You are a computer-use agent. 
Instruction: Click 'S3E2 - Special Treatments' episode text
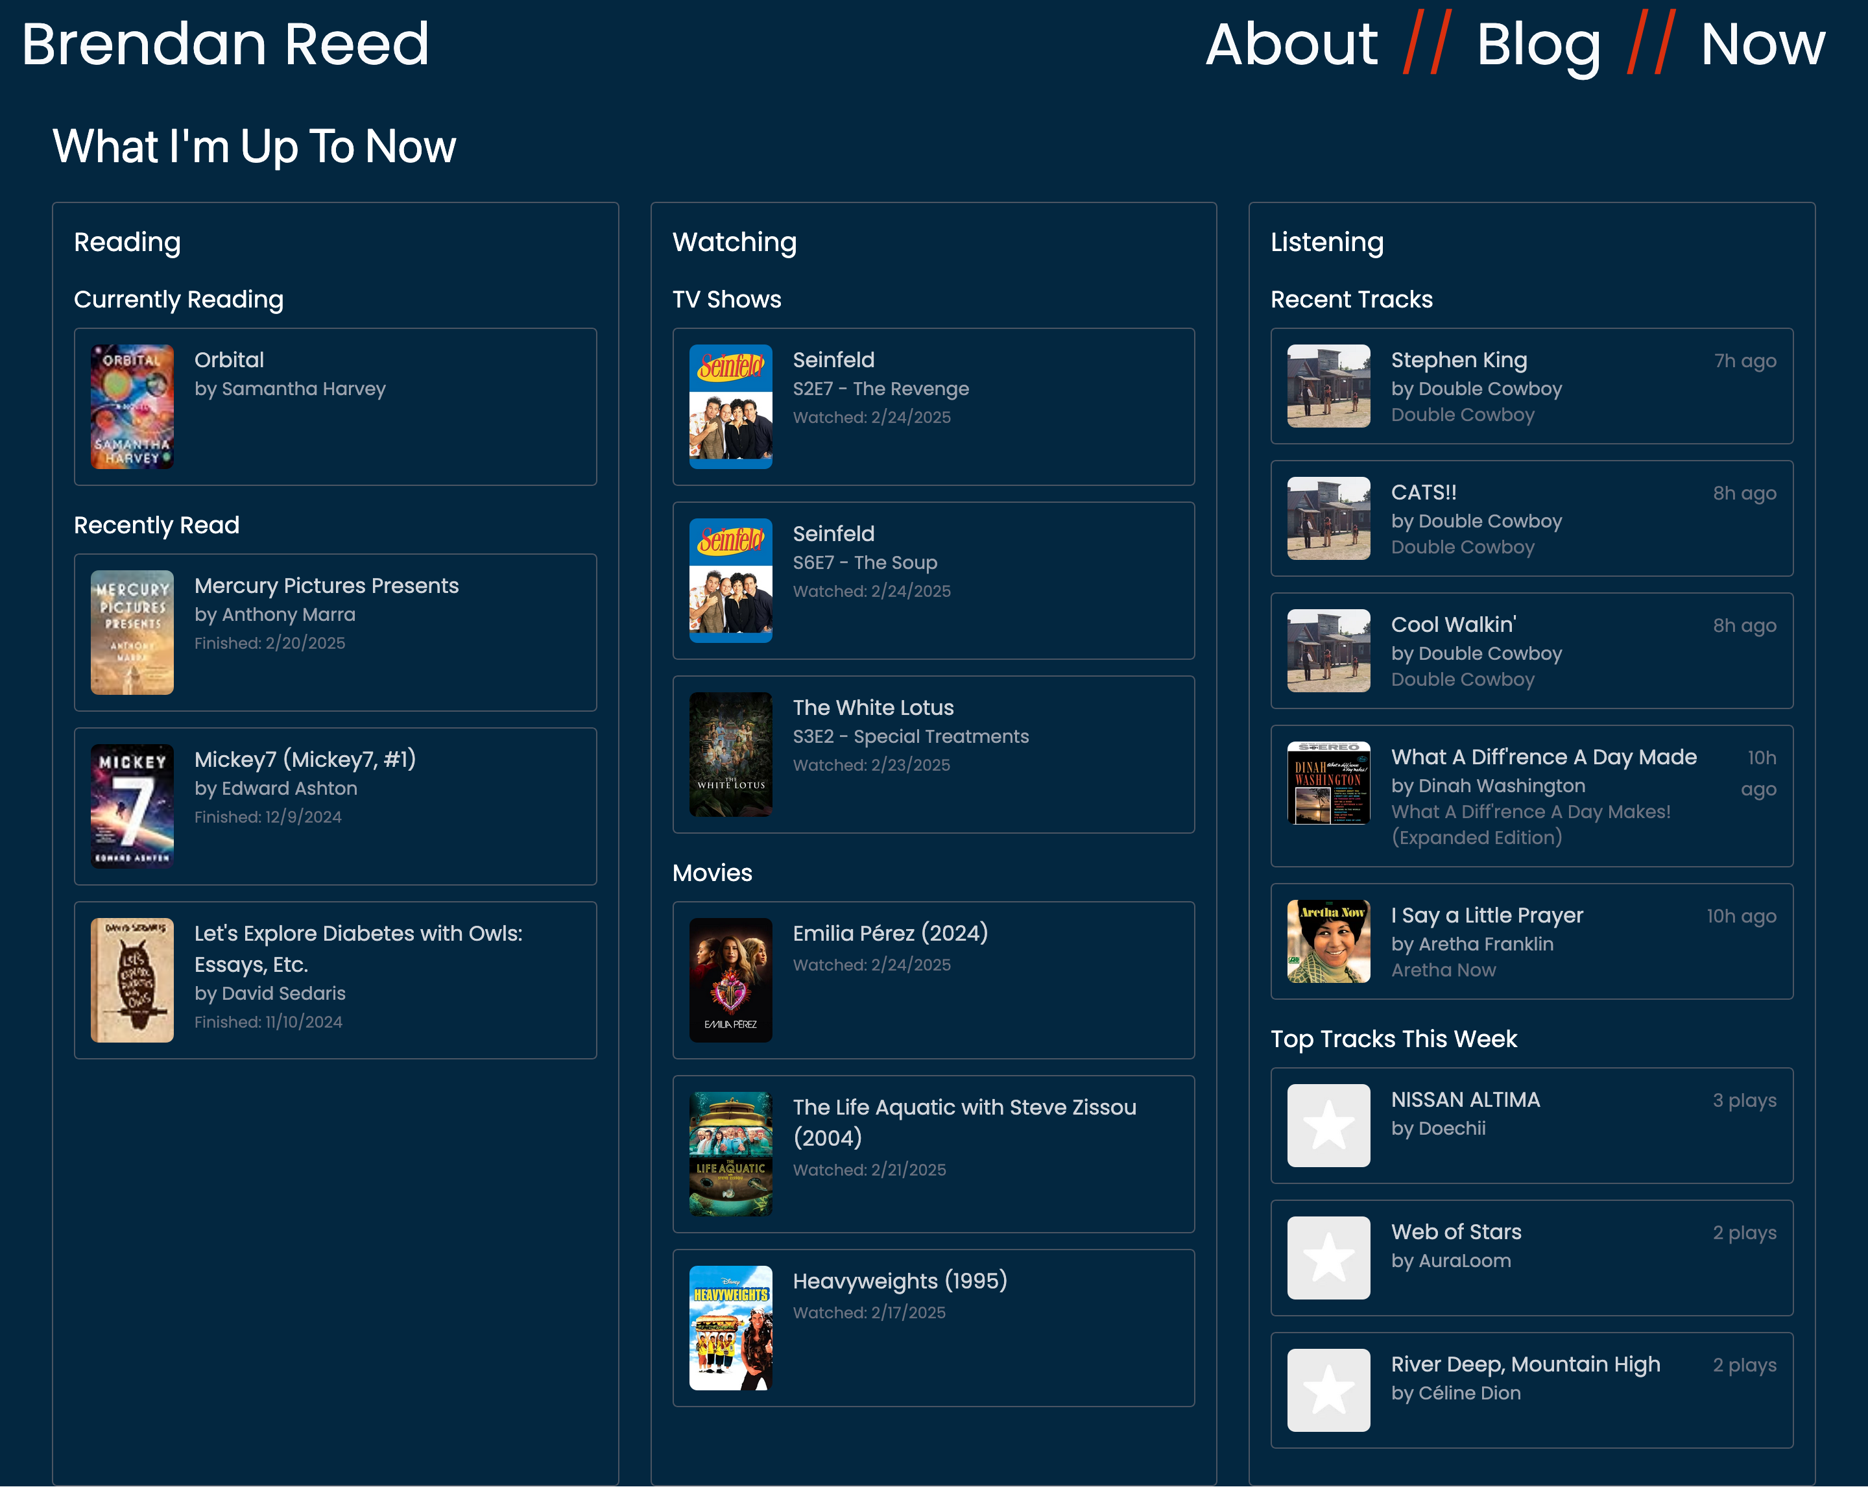click(911, 736)
